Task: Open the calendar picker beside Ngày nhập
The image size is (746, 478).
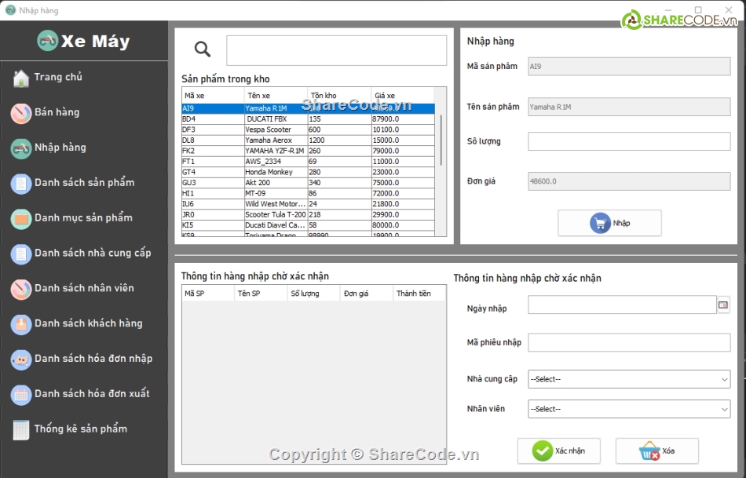Action: 723,305
